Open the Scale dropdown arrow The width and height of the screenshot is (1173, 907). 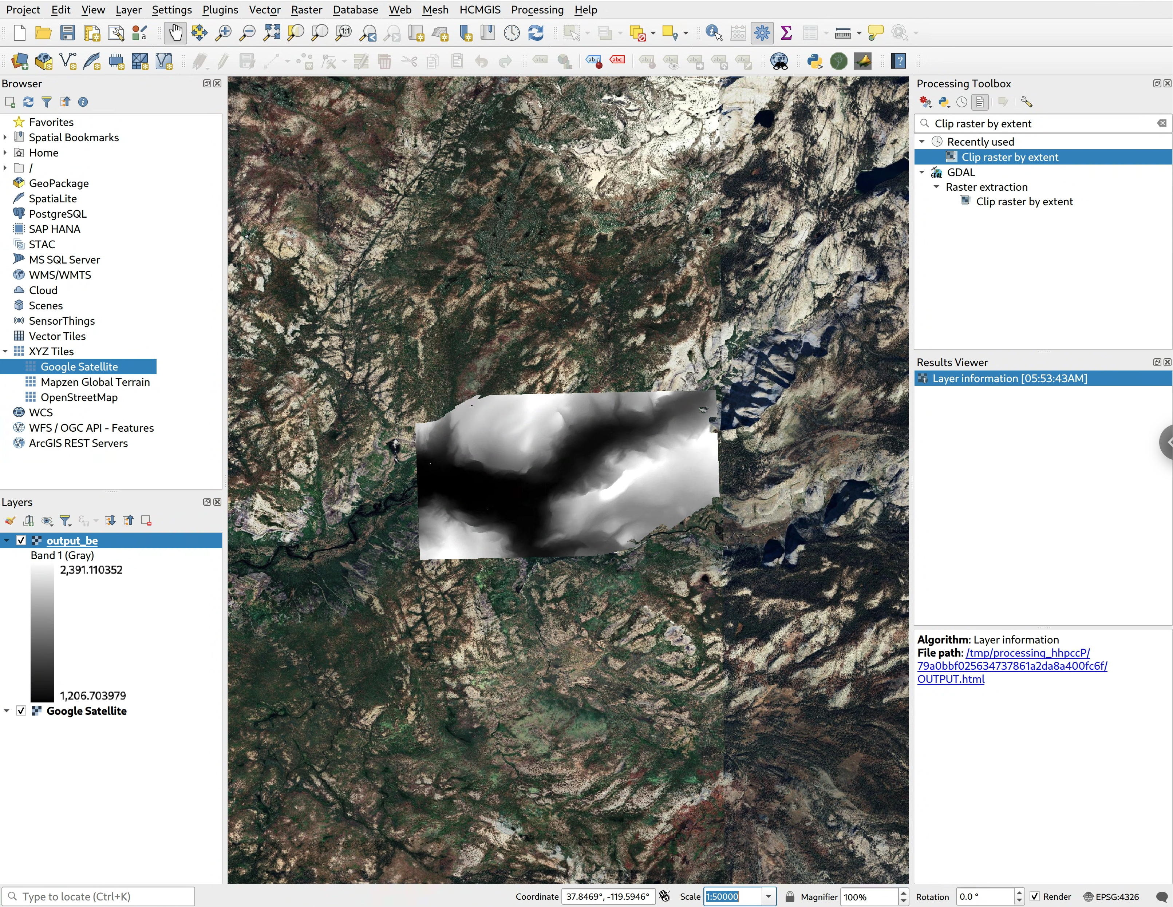pyautogui.click(x=768, y=896)
